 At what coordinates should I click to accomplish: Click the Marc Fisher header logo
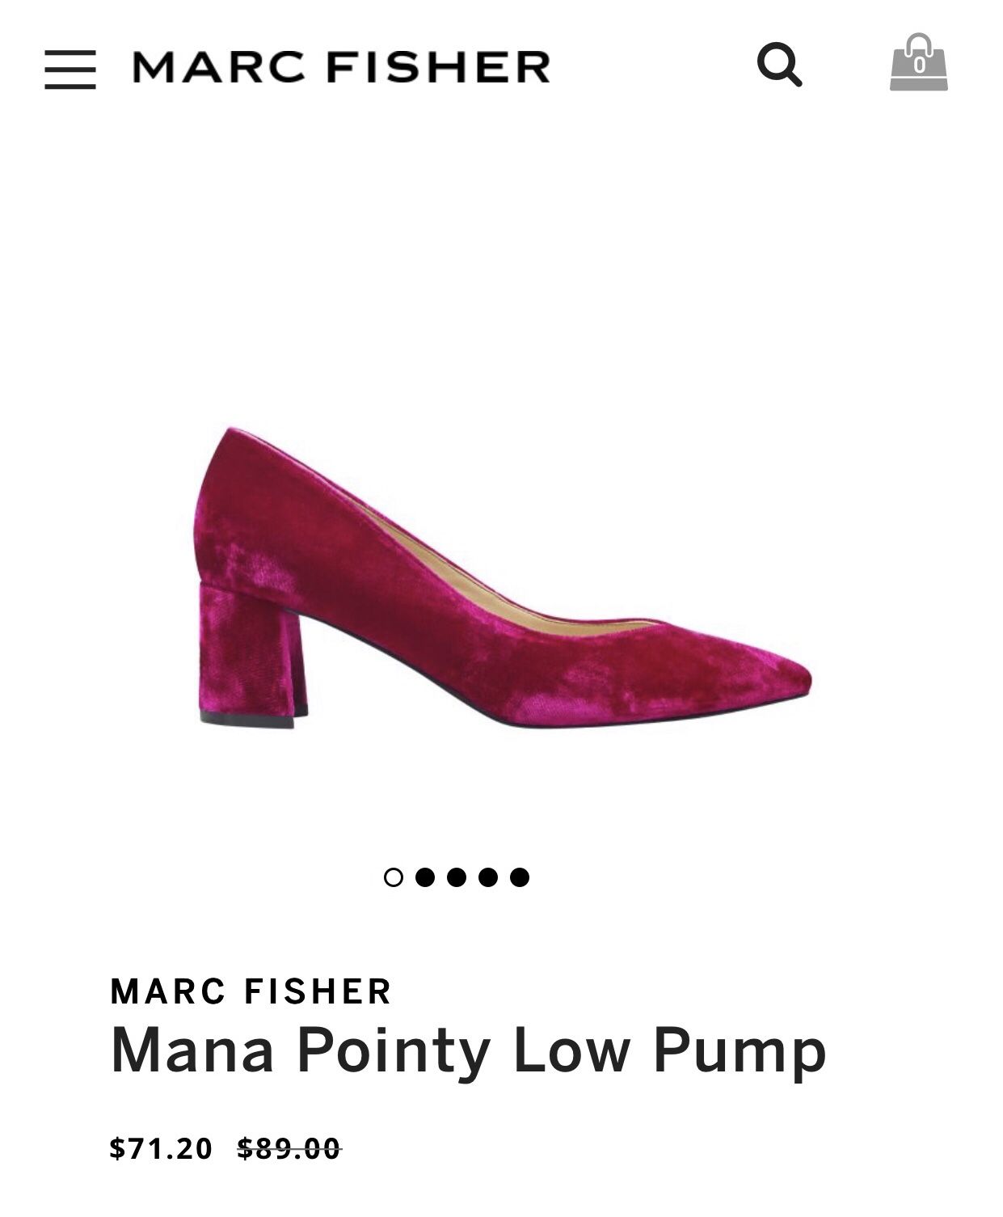[341, 67]
